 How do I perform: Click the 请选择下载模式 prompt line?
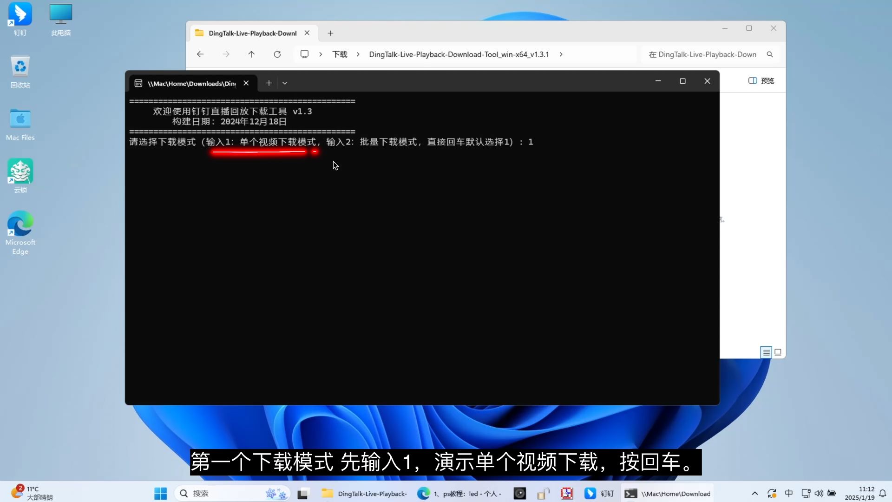331,142
